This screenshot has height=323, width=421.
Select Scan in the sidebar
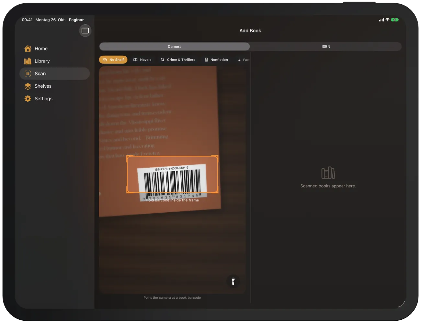click(x=54, y=74)
